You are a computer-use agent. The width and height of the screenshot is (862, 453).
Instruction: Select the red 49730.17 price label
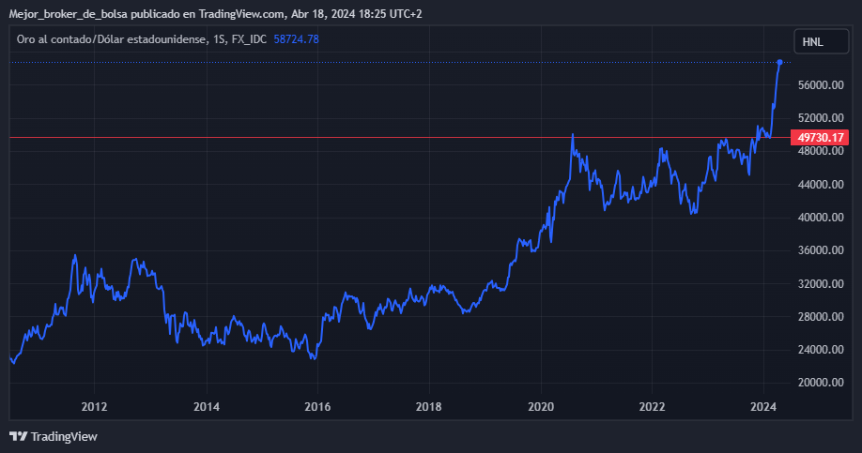click(820, 137)
